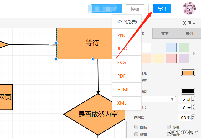Open the 模板 templates button
Screen dimensions: 201x138
coord(135,9)
